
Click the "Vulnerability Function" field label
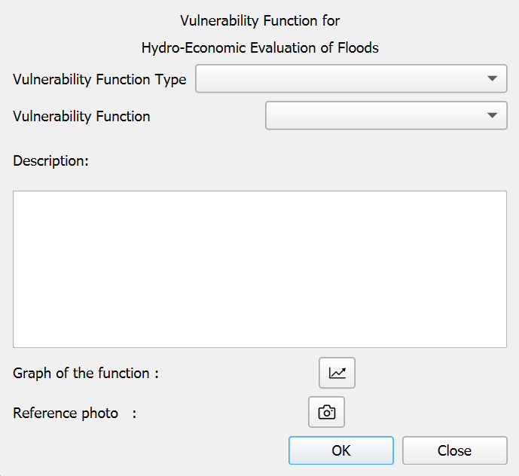(81, 117)
